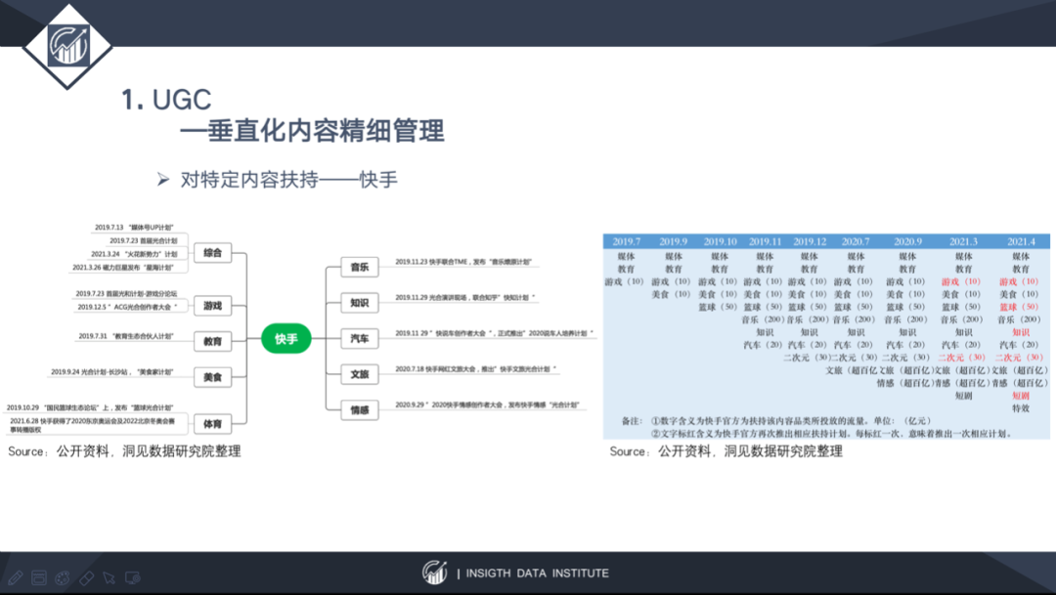Select the eraser tool

click(86, 577)
